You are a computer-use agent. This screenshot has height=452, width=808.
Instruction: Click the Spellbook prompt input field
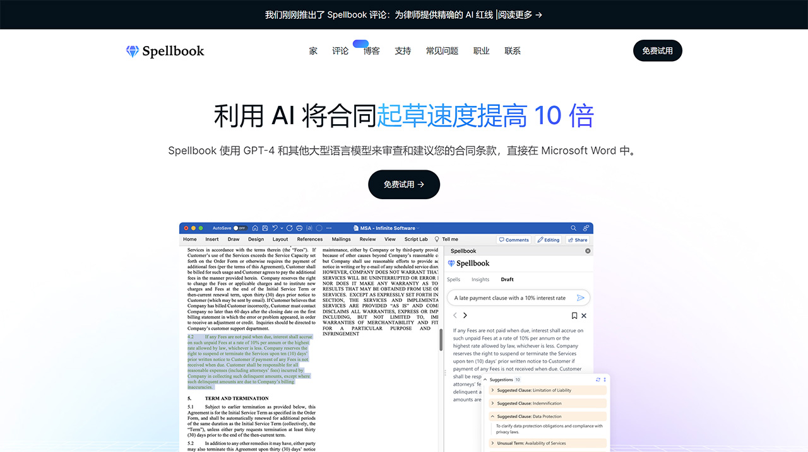(x=511, y=298)
